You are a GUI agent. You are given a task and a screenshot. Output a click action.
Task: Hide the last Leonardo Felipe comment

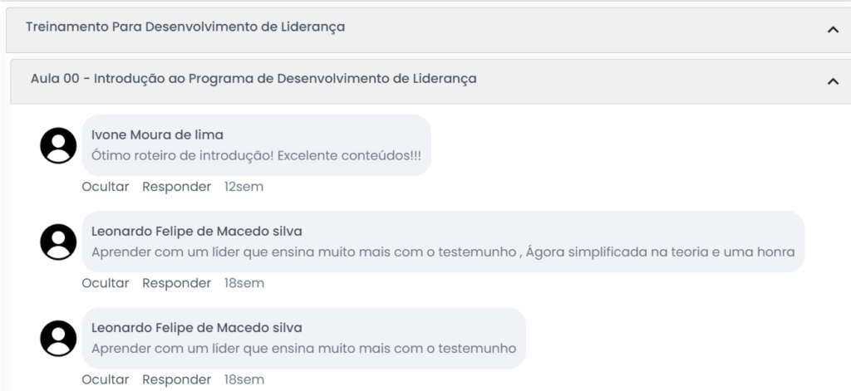tap(106, 379)
